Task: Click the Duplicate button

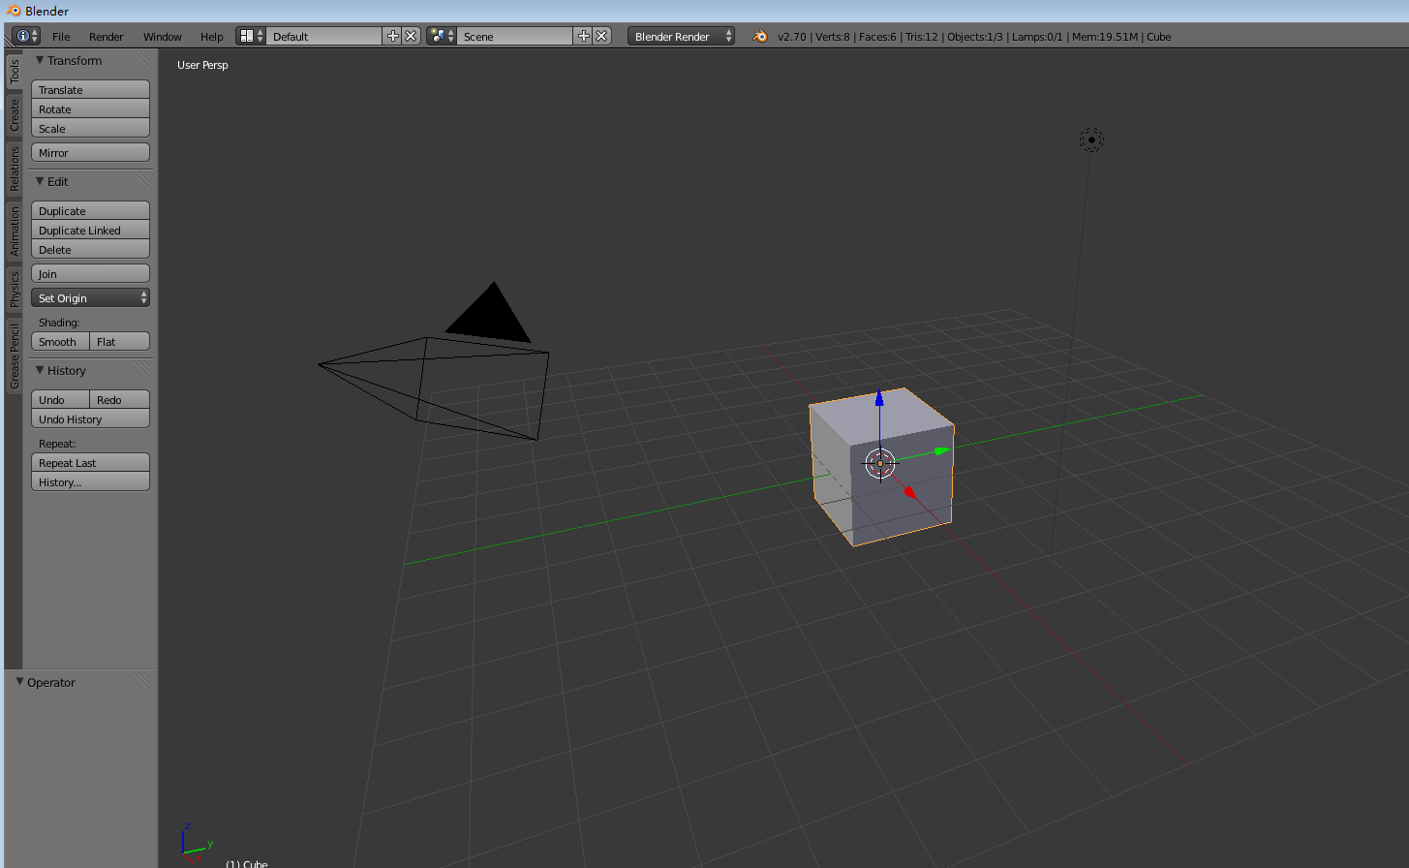Action: (x=90, y=210)
